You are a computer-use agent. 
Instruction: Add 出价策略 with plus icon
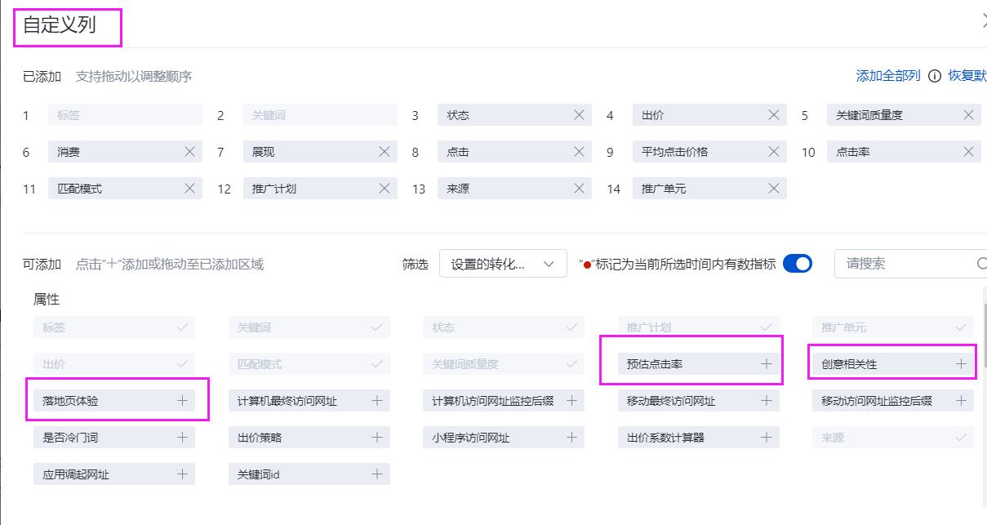tap(376, 438)
